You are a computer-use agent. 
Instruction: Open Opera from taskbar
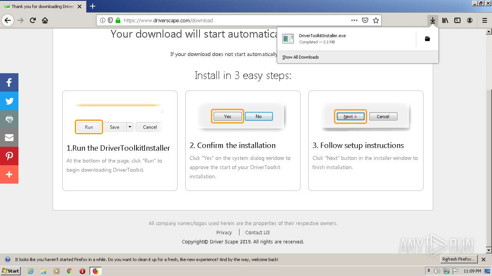[82, 271]
